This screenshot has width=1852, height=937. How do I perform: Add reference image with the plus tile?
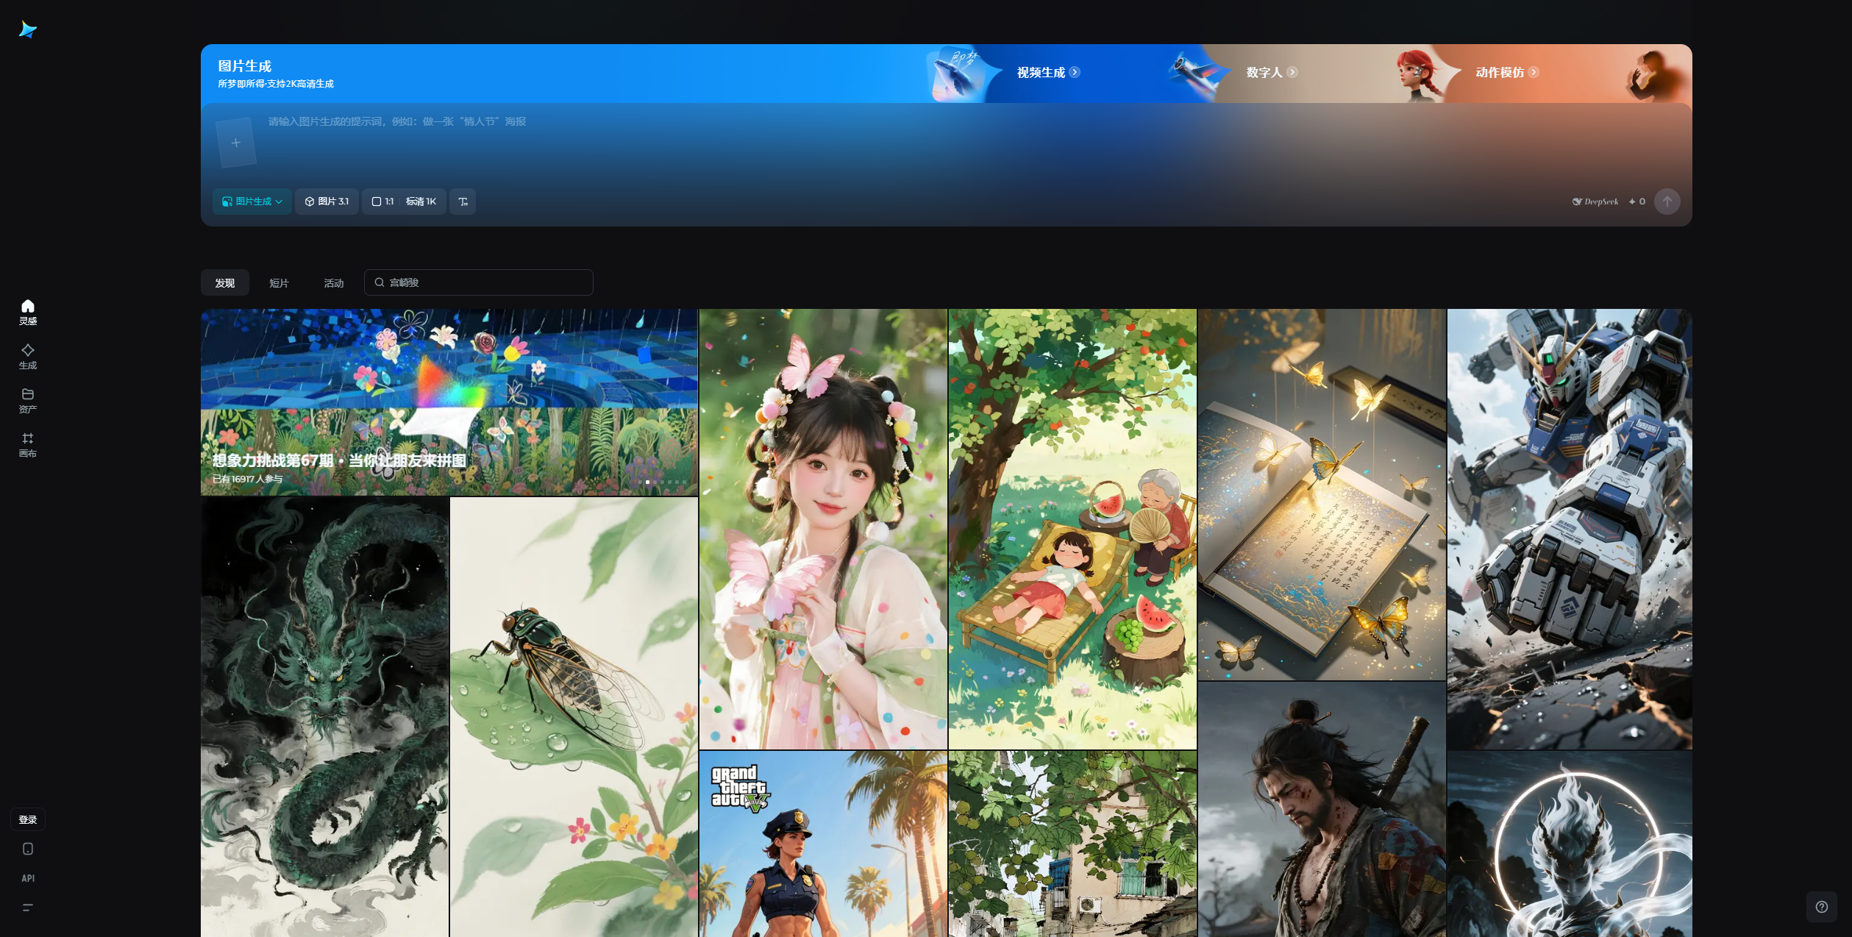(x=235, y=143)
